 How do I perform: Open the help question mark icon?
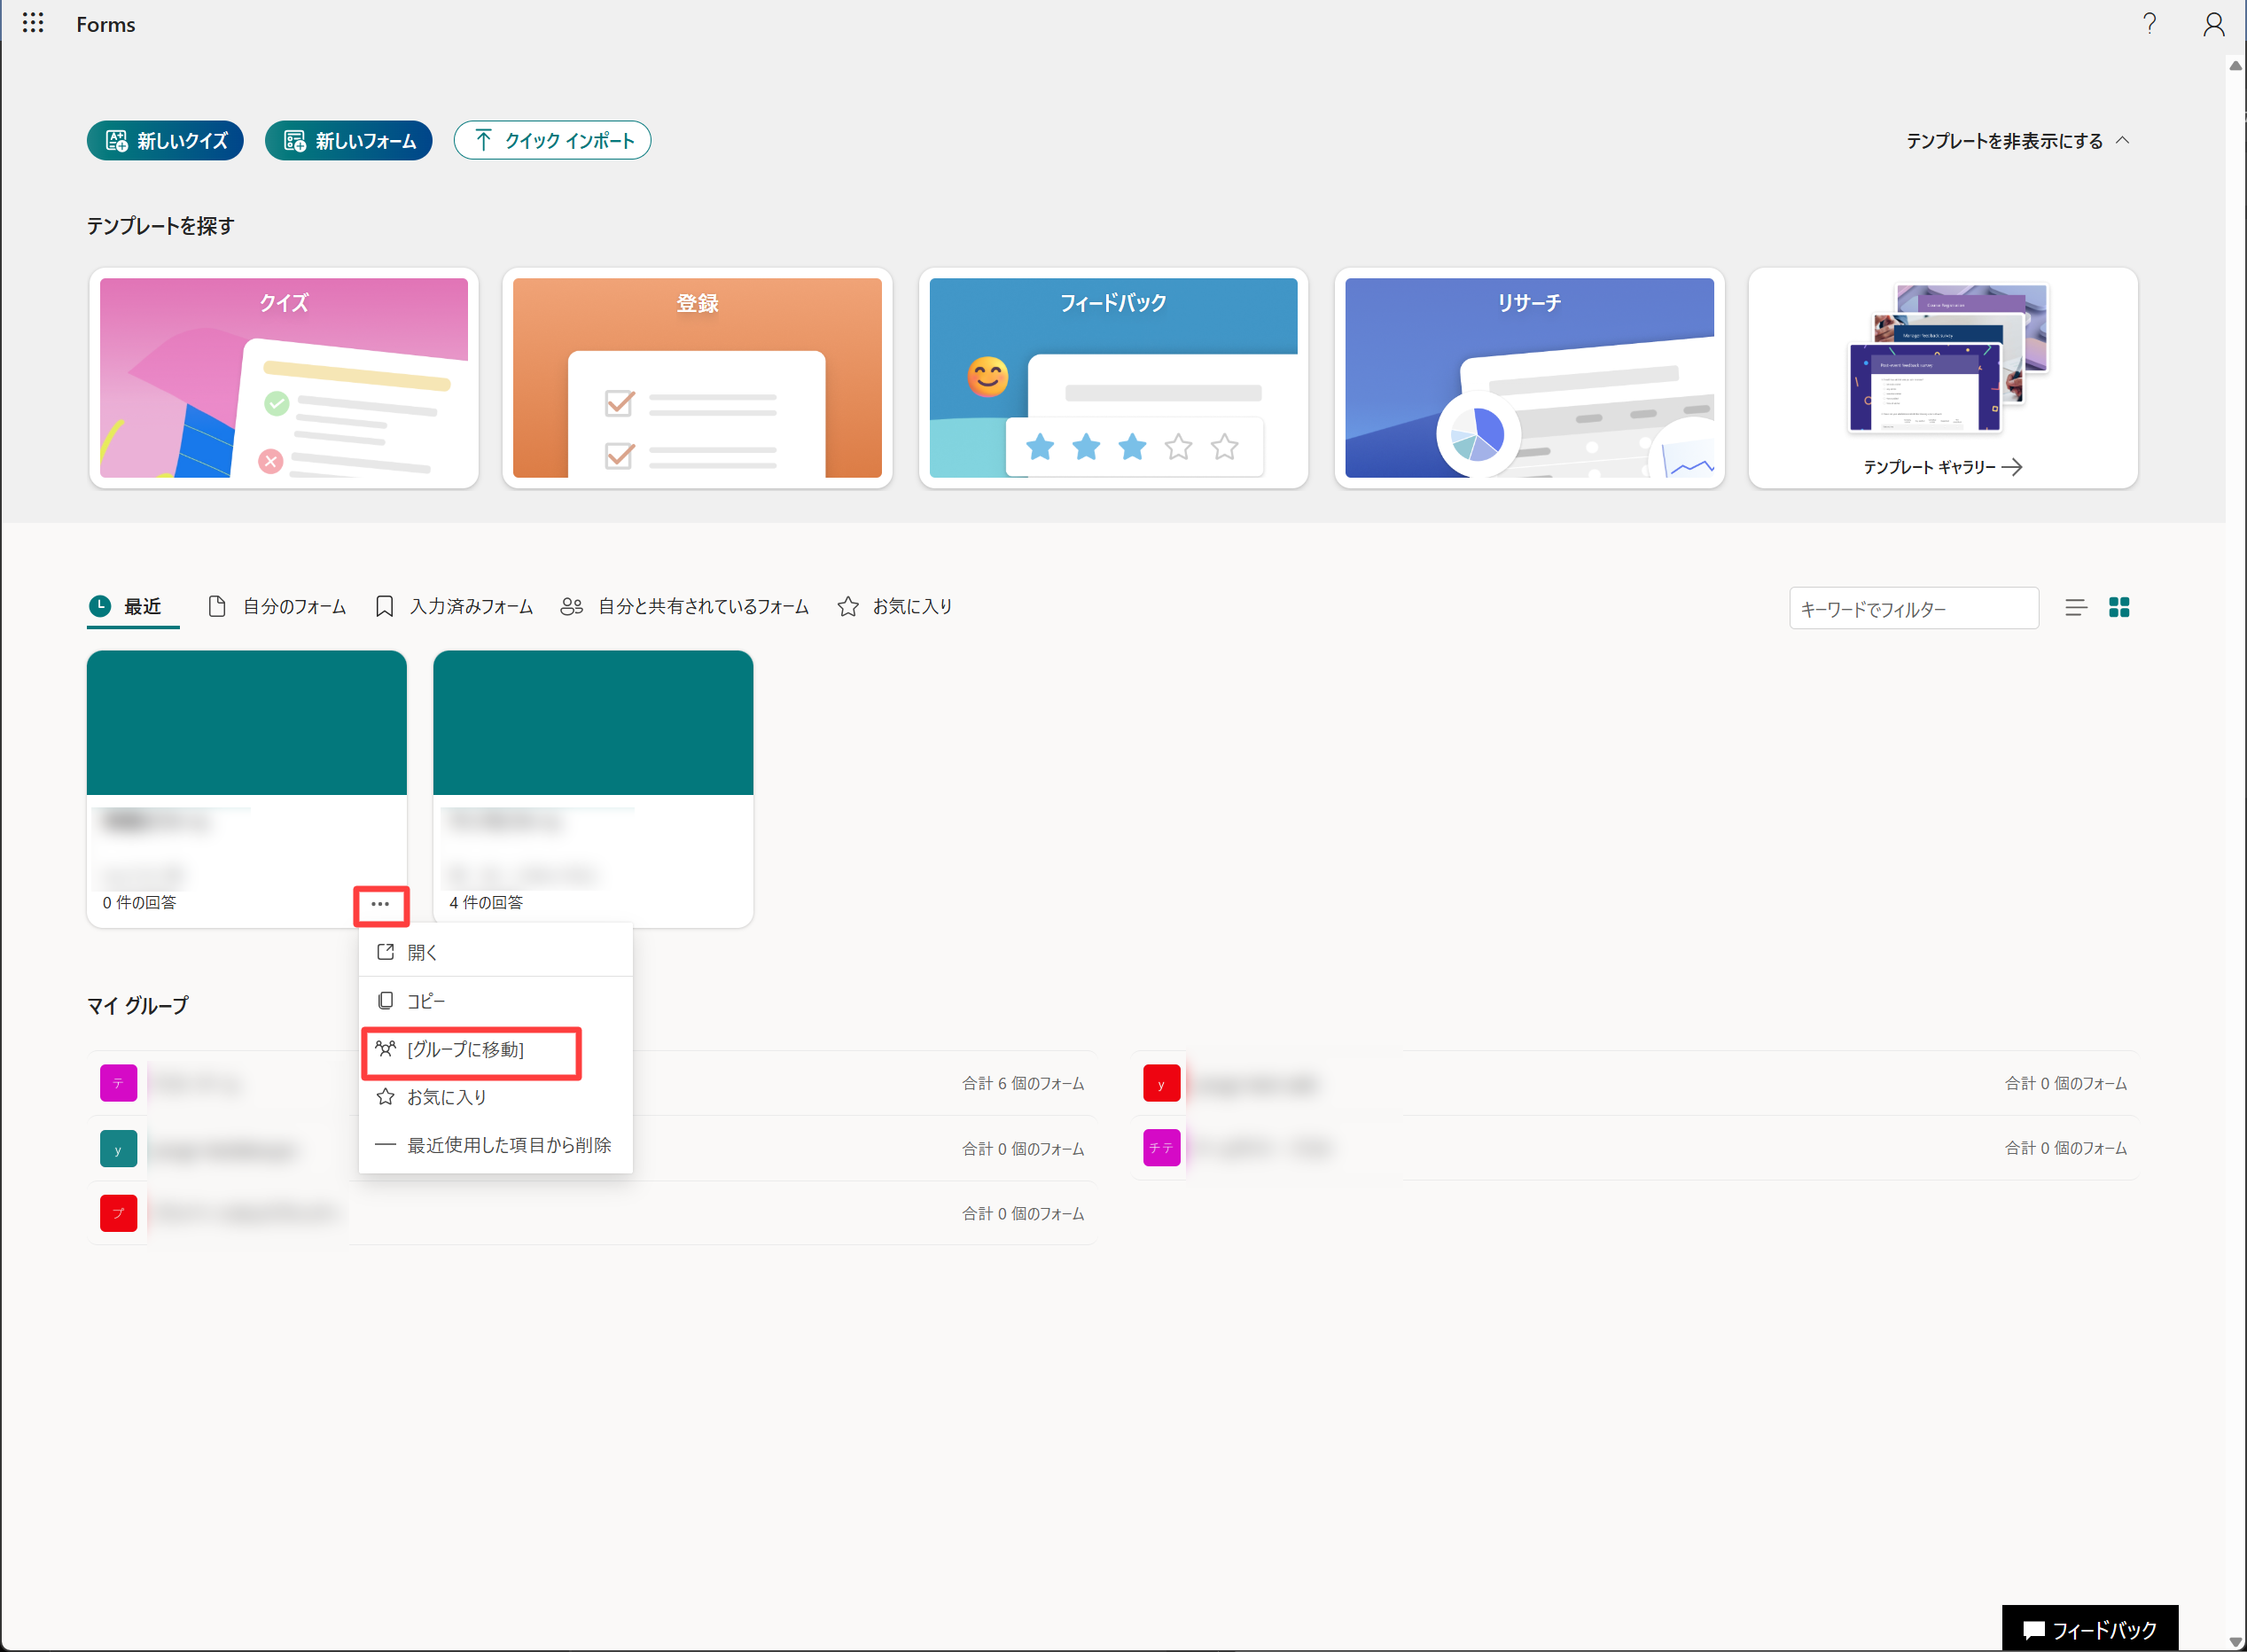pos(2149,23)
